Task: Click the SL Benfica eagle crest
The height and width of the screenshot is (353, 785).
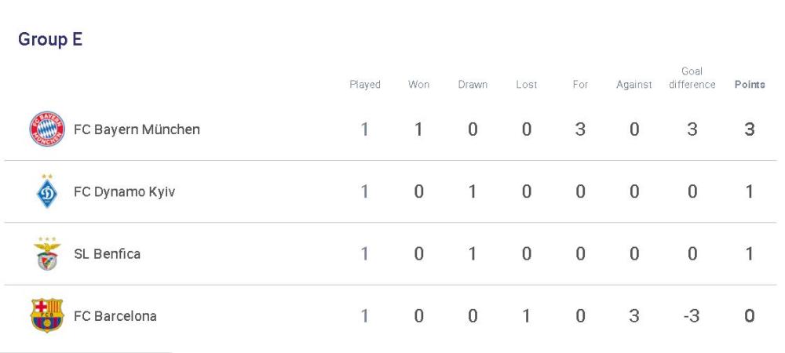Action: tap(47, 253)
